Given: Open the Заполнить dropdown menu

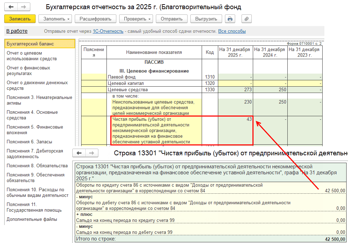Looking at the screenshot, I should click(55, 19).
